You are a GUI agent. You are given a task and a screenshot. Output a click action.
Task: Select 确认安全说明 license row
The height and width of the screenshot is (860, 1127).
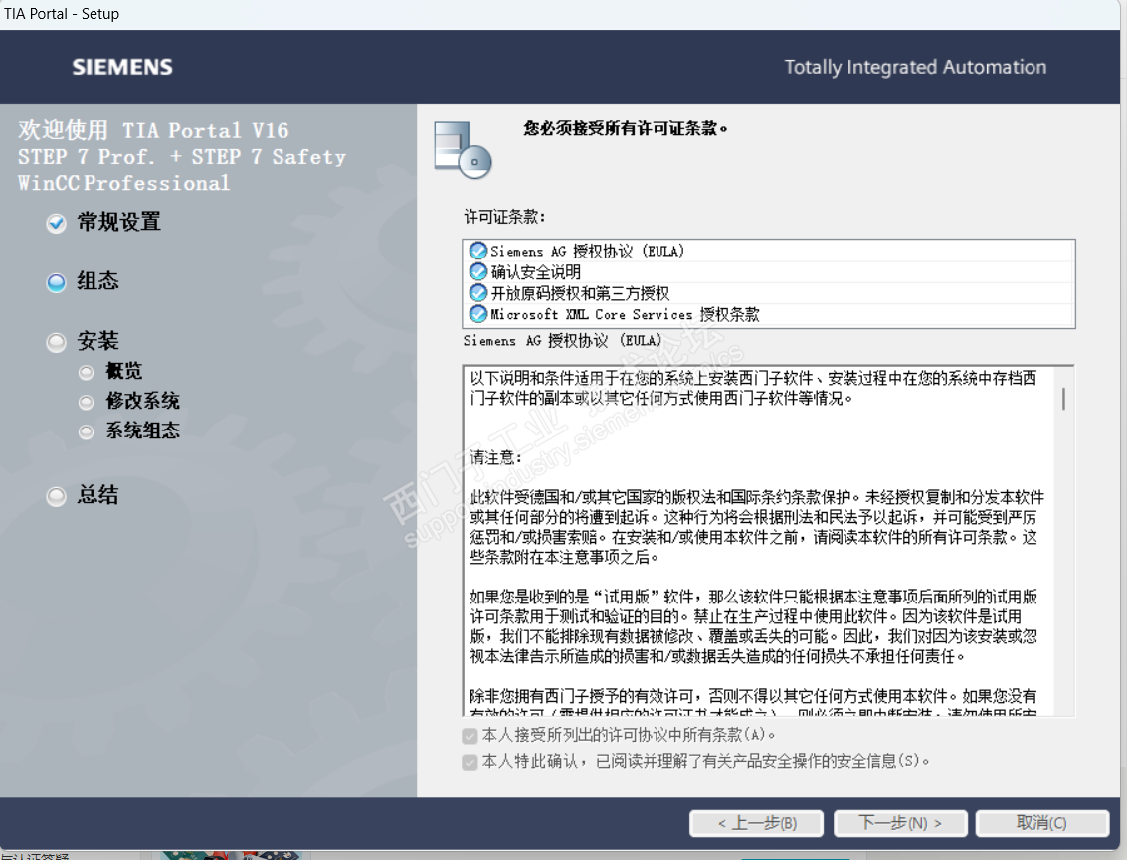click(x=769, y=271)
